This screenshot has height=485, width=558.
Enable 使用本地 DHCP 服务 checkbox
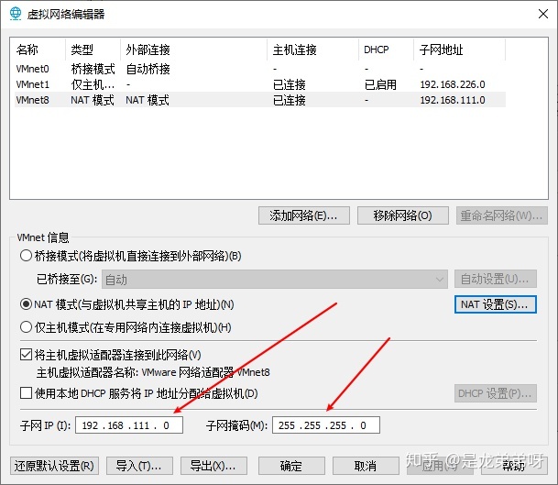point(26,393)
